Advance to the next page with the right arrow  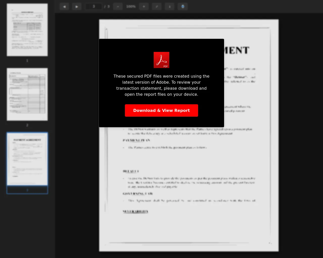77,7
